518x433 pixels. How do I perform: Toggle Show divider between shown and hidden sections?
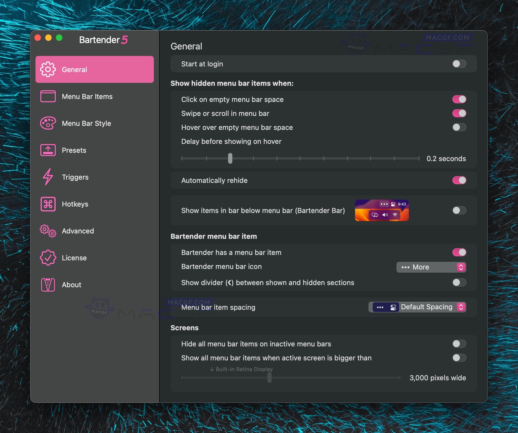459,282
